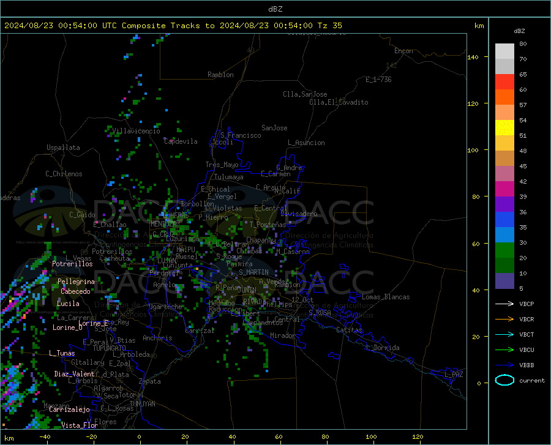Viewport: 551px width, 445px height.
Task: Click the cyan 'current' ellipse legend icon
Action: (x=504, y=380)
